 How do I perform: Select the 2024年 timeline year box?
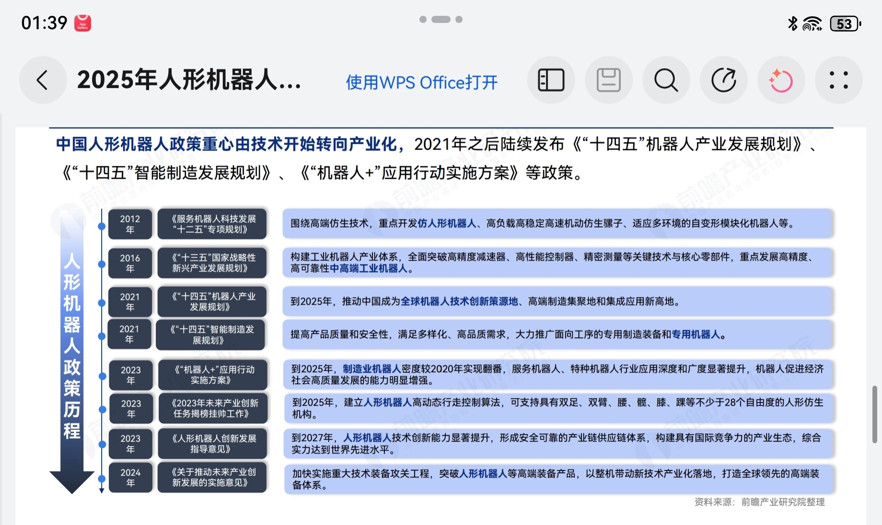click(x=130, y=478)
